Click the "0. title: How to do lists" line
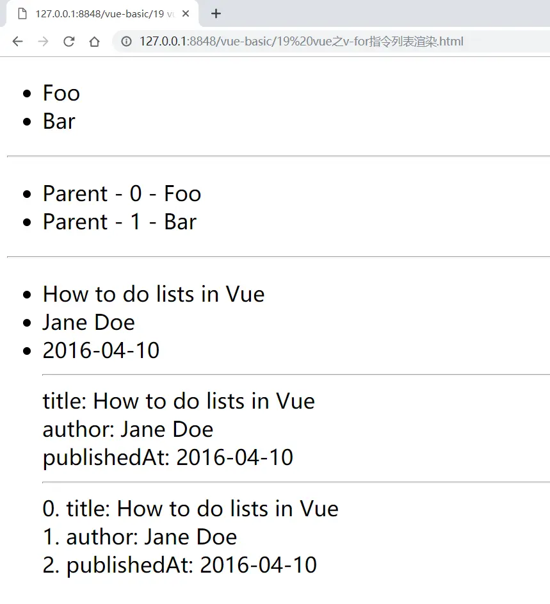 (190, 509)
